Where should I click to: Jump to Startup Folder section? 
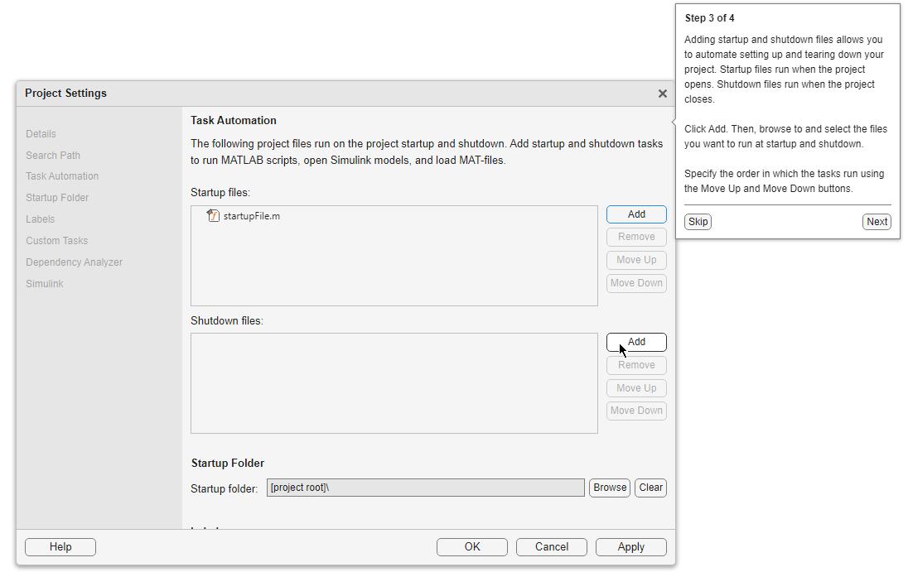click(57, 198)
